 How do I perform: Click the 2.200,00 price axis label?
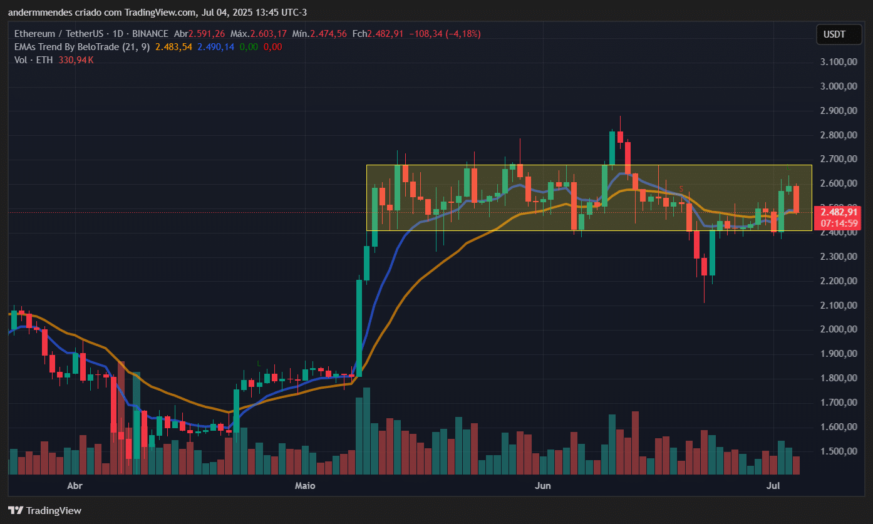[837, 281]
